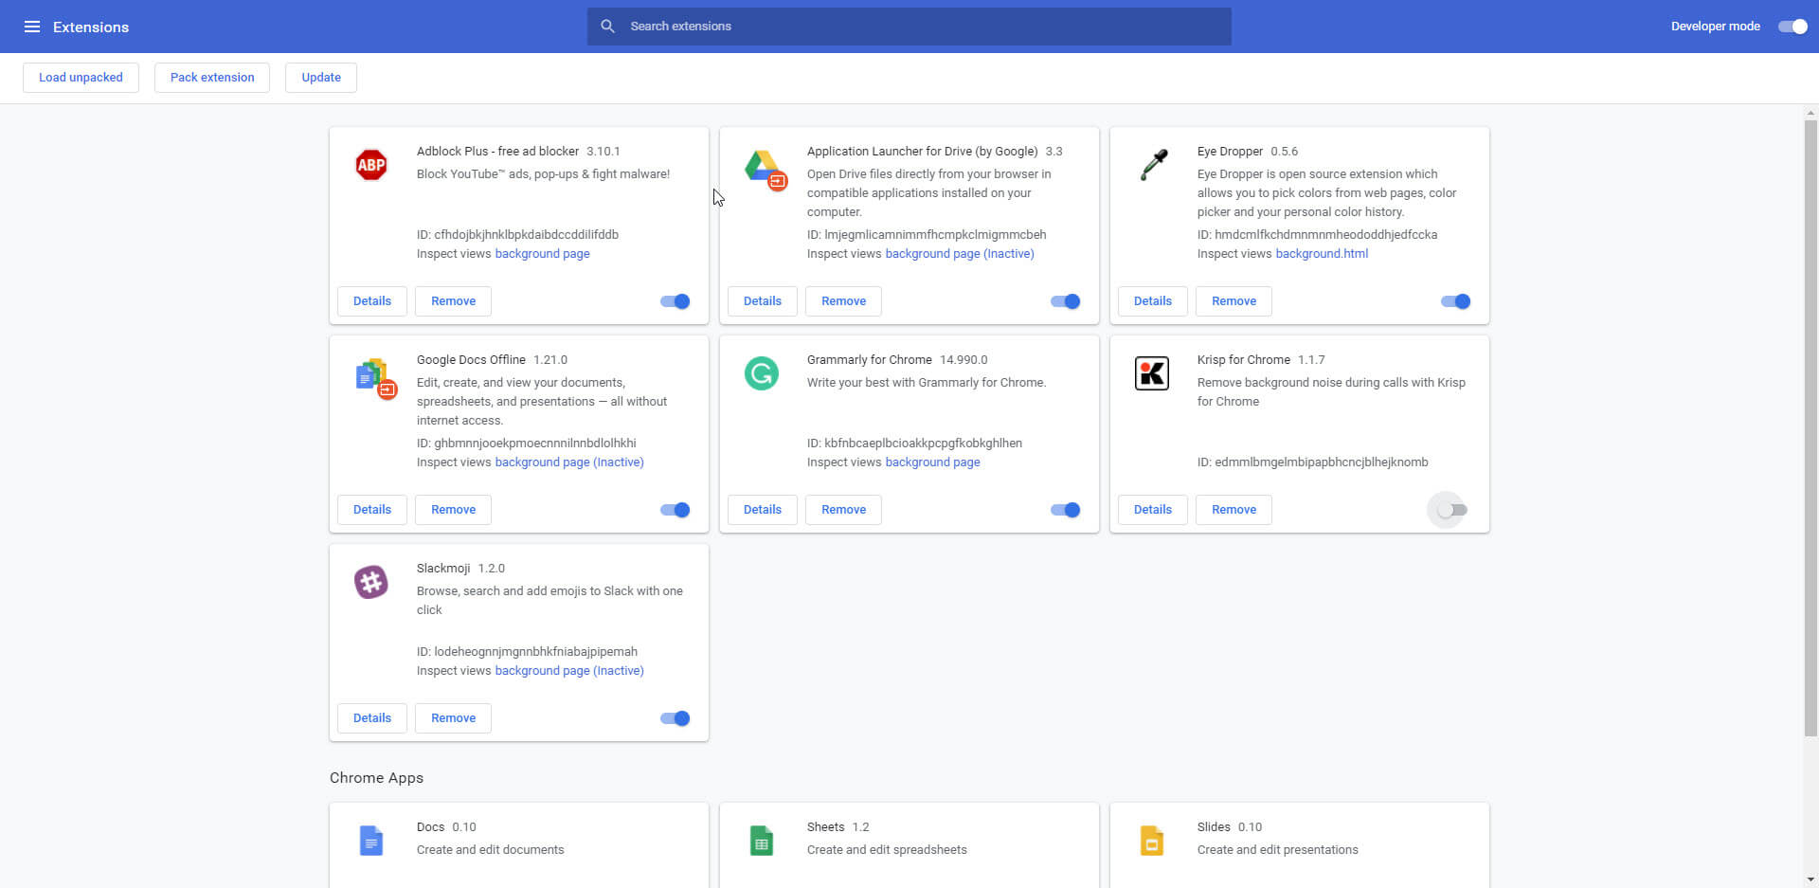Viewport: 1819px width, 888px height.
Task: Open the hamburger main menu
Action: (x=32, y=27)
